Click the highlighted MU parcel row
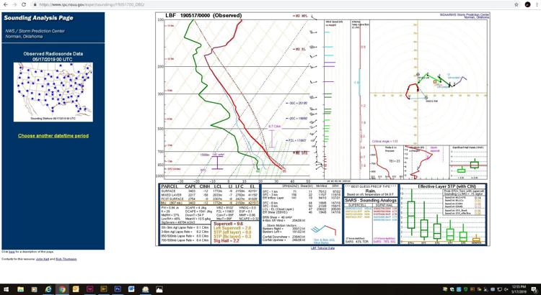 coord(210,203)
